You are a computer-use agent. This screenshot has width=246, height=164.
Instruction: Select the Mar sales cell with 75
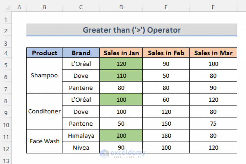[x=213, y=123]
